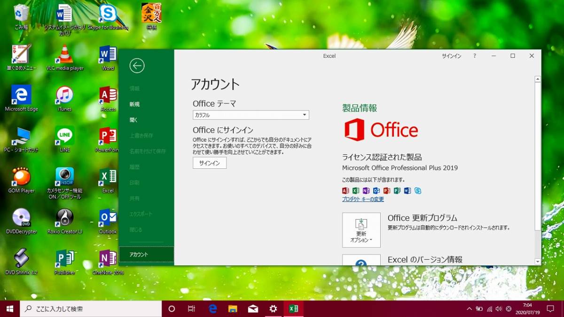
Task: Select the Roxio Creator LJ desktop icon
Action: (x=64, y=222)
